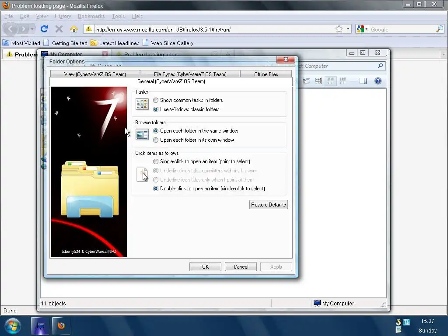Click the warning site identity icon
Screen dimensions: 448x336
point(89,29)
